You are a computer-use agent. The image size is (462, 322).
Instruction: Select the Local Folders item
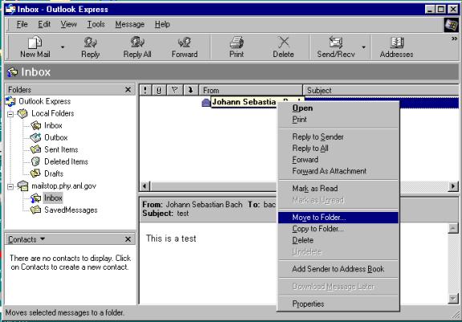pos(52,113)
